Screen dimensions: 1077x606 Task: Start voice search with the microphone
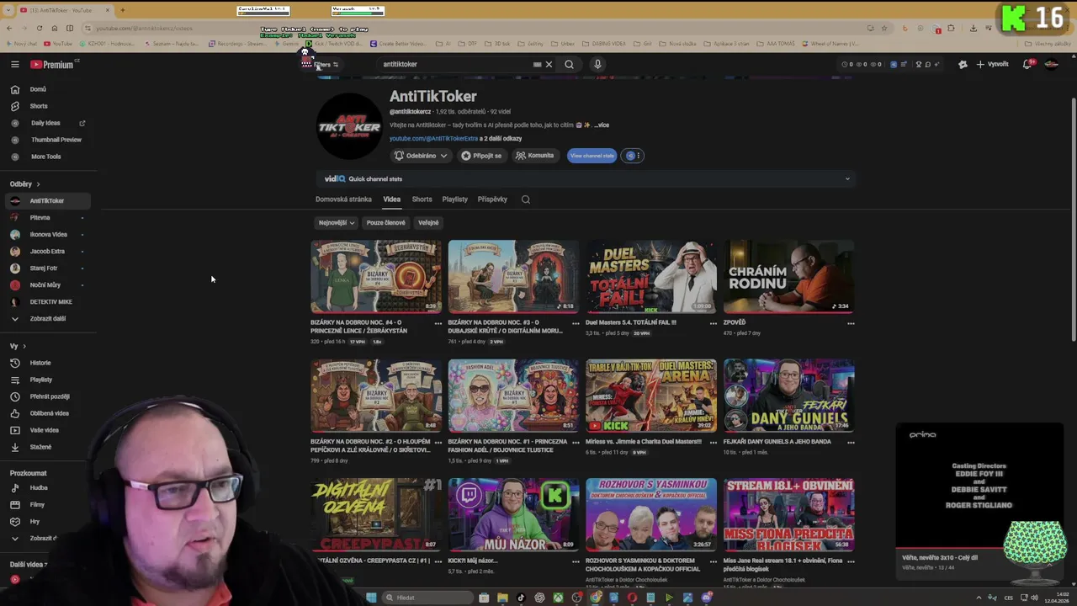coord(597,64)
